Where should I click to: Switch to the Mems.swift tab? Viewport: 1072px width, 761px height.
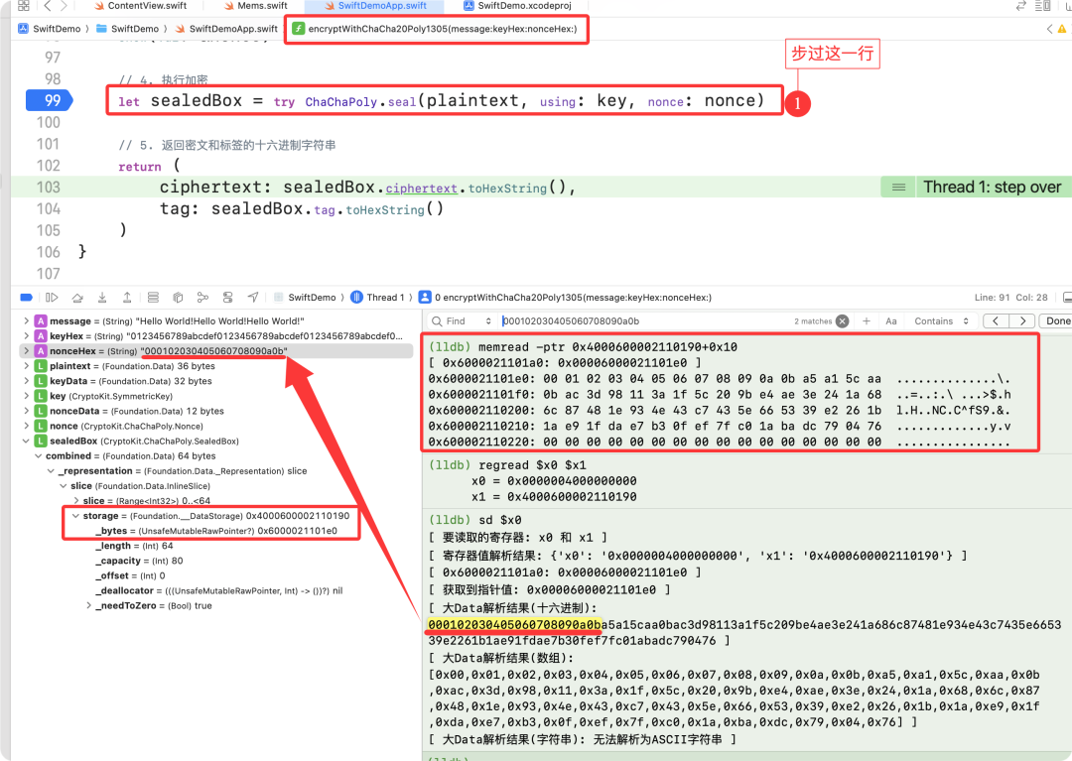click(256, 6)
